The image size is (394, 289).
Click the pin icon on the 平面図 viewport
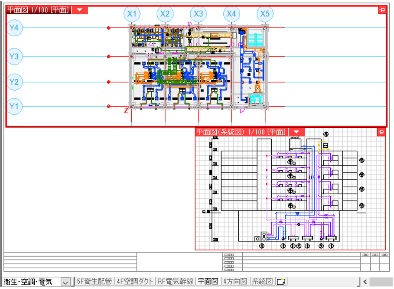pyautogui.click(x=382, y=10)
